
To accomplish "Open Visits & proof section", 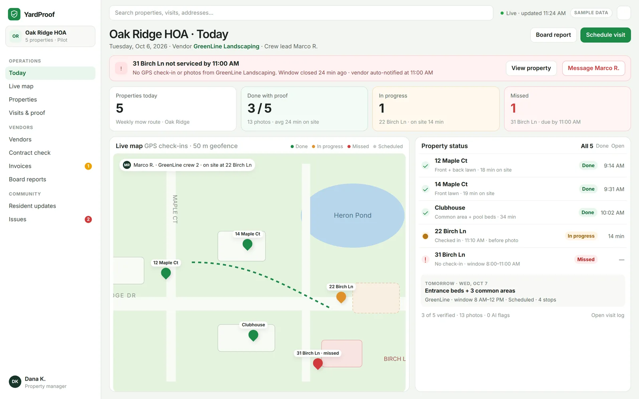I will pos(50,113).
